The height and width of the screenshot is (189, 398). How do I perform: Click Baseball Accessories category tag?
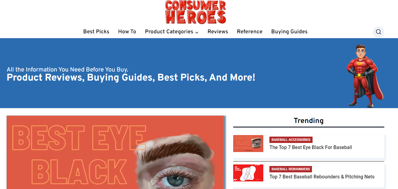tap(291, 140)
